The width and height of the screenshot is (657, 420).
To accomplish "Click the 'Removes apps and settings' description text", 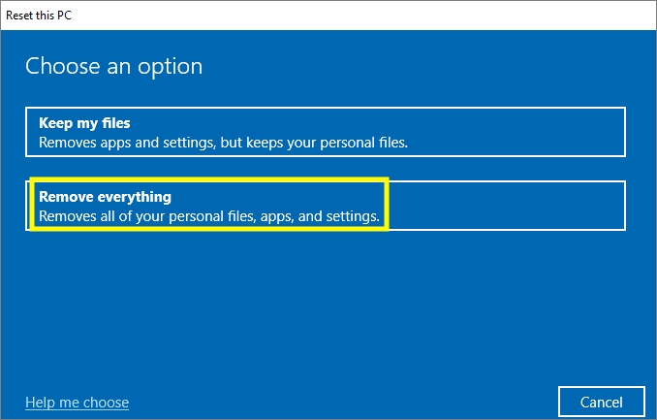I will click(223, 143).
